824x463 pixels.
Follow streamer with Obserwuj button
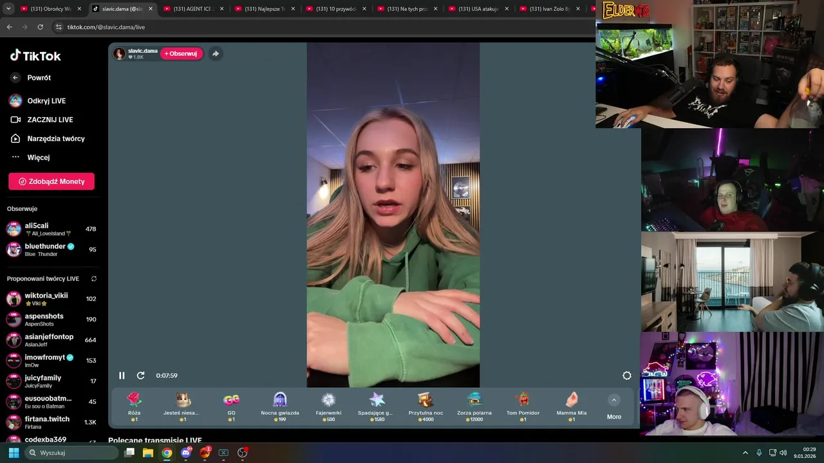(x=182, y=53)
